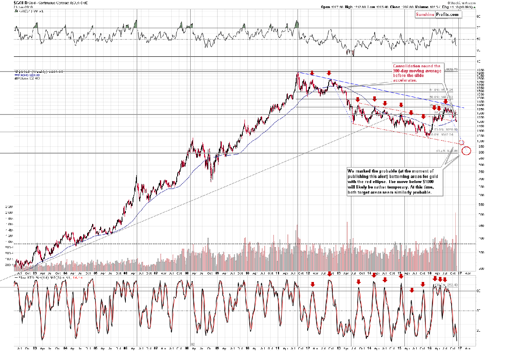The height and width of the screenshot is (351, 505).
Task: Click the 61.8% Fibonacci retracement label
Action: coord(441,90)
